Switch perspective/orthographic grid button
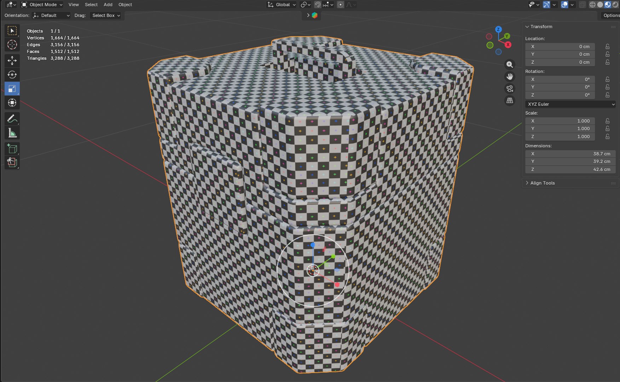This screenshot has height=382, width=620. click(510, 100)
